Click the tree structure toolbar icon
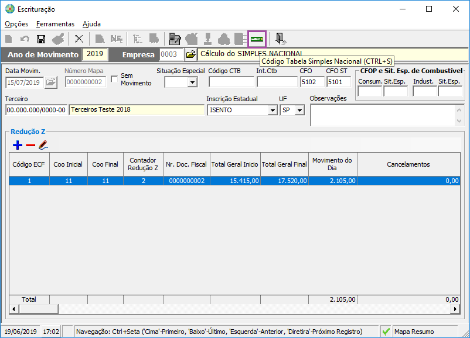470x338 pixels. click(138, 39)
